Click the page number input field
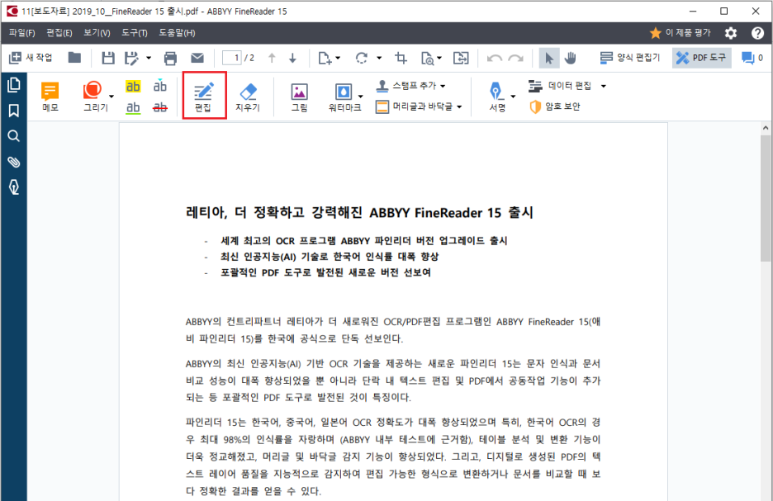Screen dimensions: 773x501 [232, 58]
